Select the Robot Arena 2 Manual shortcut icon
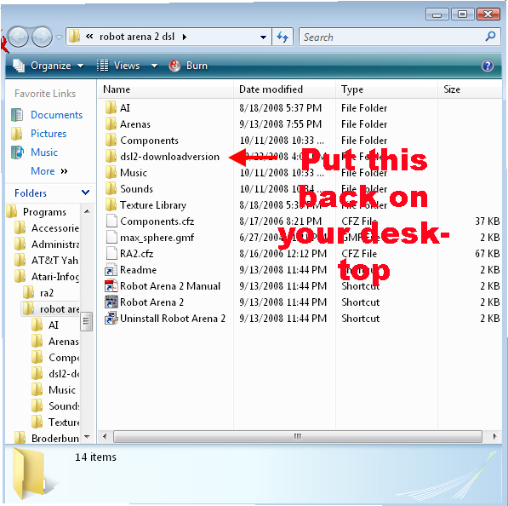Screen dimensions: 508x506 [111, 286]
